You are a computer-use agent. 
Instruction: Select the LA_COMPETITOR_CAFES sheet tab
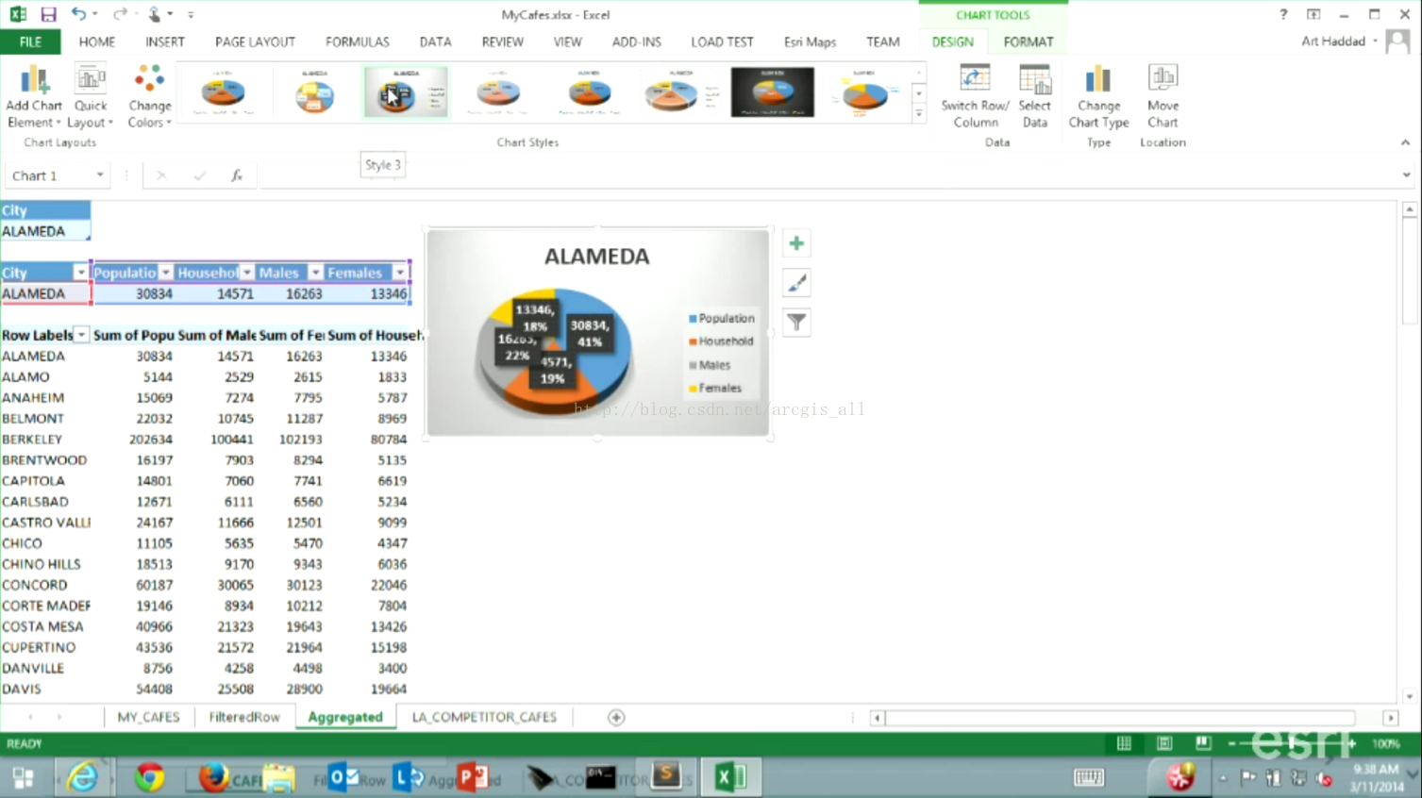click(484, 717)
